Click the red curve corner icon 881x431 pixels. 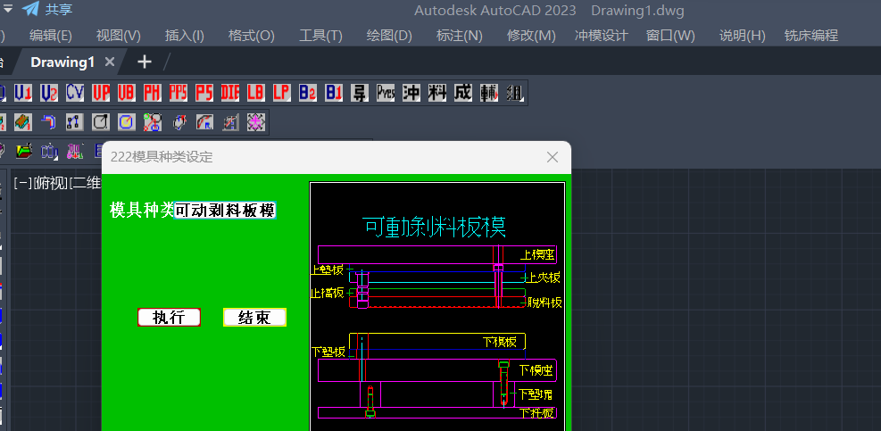204,121
